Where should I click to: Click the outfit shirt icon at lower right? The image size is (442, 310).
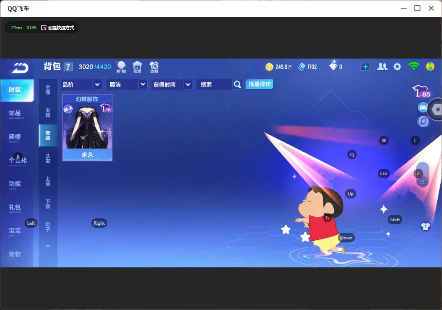pyautogui.click(x=425, y=226)
